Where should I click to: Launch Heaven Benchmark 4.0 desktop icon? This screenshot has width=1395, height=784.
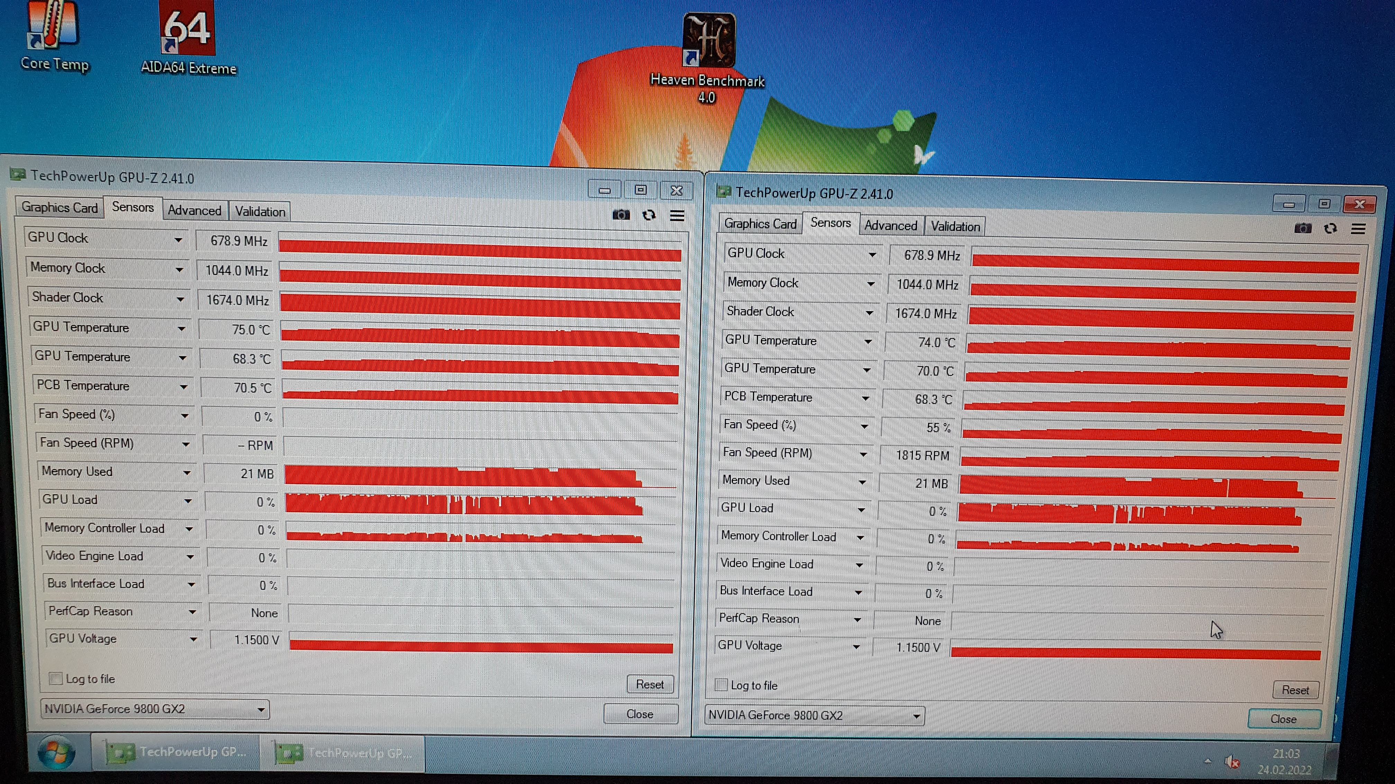click(708, 58)
